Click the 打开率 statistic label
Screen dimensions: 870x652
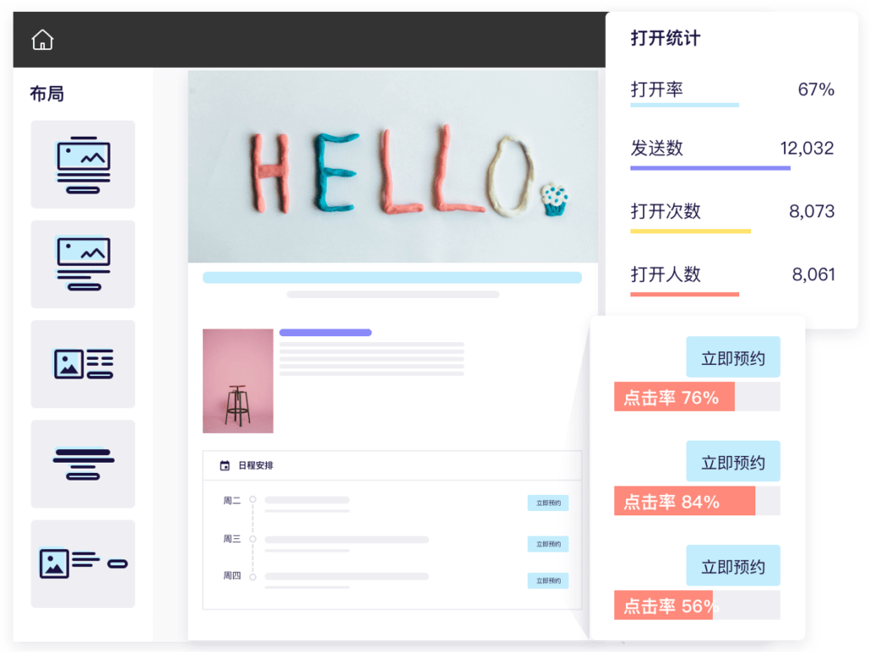tap(657, 89)
